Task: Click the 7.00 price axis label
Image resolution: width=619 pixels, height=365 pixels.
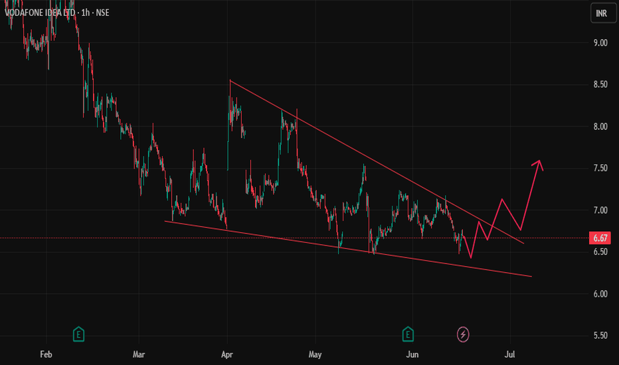Action: [600, 210]
